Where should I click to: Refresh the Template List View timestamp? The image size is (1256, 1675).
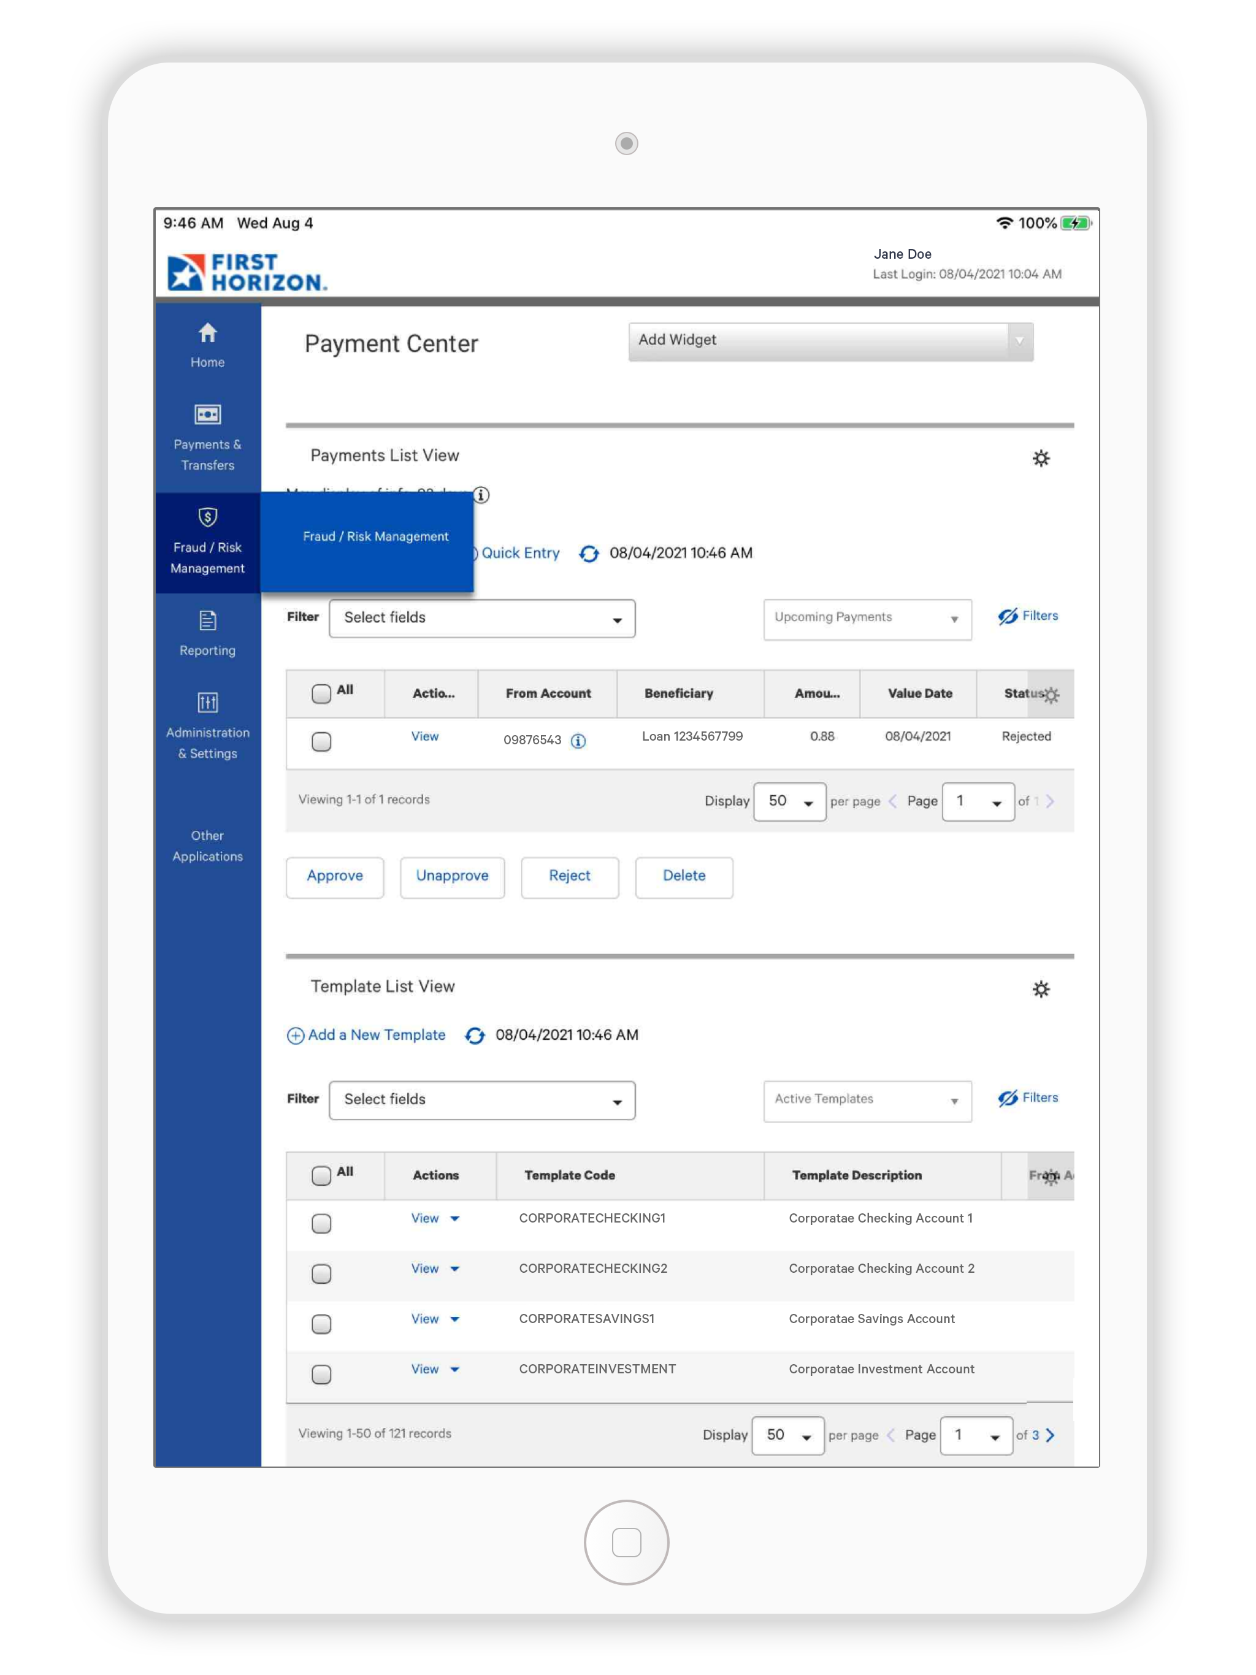(474, 1035)
